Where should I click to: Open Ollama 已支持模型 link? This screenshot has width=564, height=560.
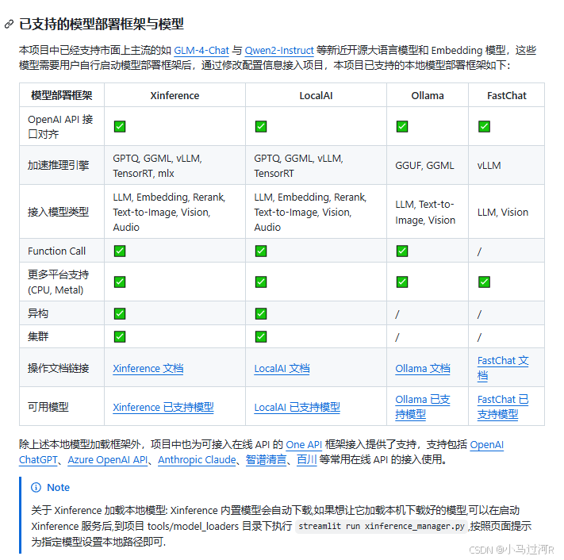click(423, 407)
